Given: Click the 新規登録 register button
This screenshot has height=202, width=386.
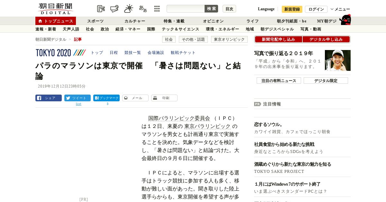Looking at the screenshot, I should [292, 9].
